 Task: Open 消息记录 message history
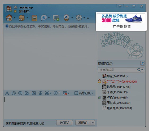(84, 93)
